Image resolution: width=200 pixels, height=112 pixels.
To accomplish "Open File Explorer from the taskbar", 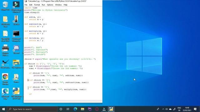I will (x=82, y=109).
